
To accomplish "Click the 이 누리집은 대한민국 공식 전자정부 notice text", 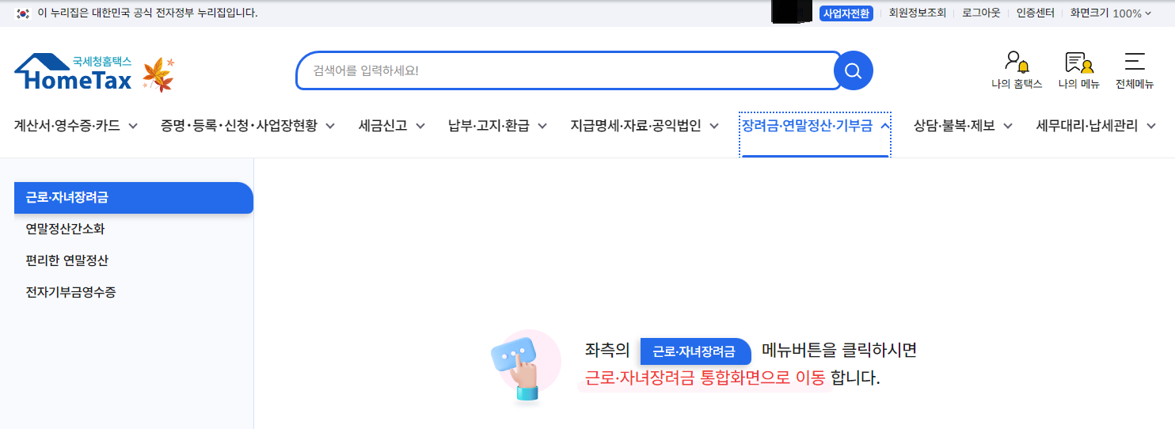I will [148, 13].
